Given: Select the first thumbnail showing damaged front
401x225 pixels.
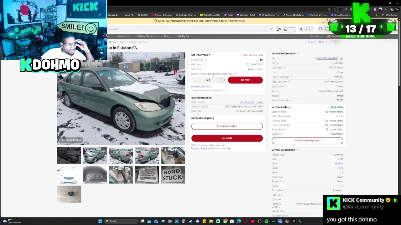Looking at the screenshot, I should [69, 156].
